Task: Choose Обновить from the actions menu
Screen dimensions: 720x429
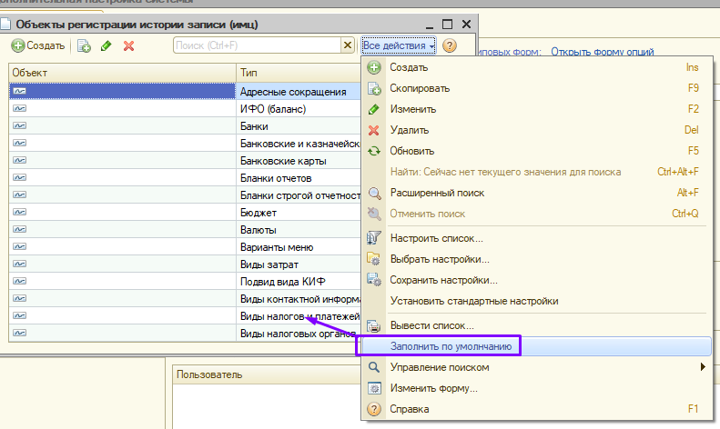Action: click(x=412, y=151)
